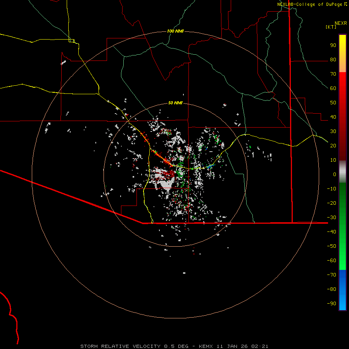Click the 02:21 timestamp in caption
Screen dimensions: 349x349
point(260,346)
